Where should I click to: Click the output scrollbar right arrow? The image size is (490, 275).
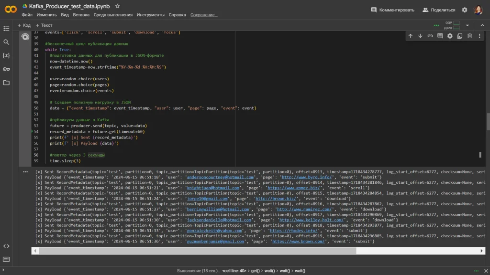(x=481, y=251)
